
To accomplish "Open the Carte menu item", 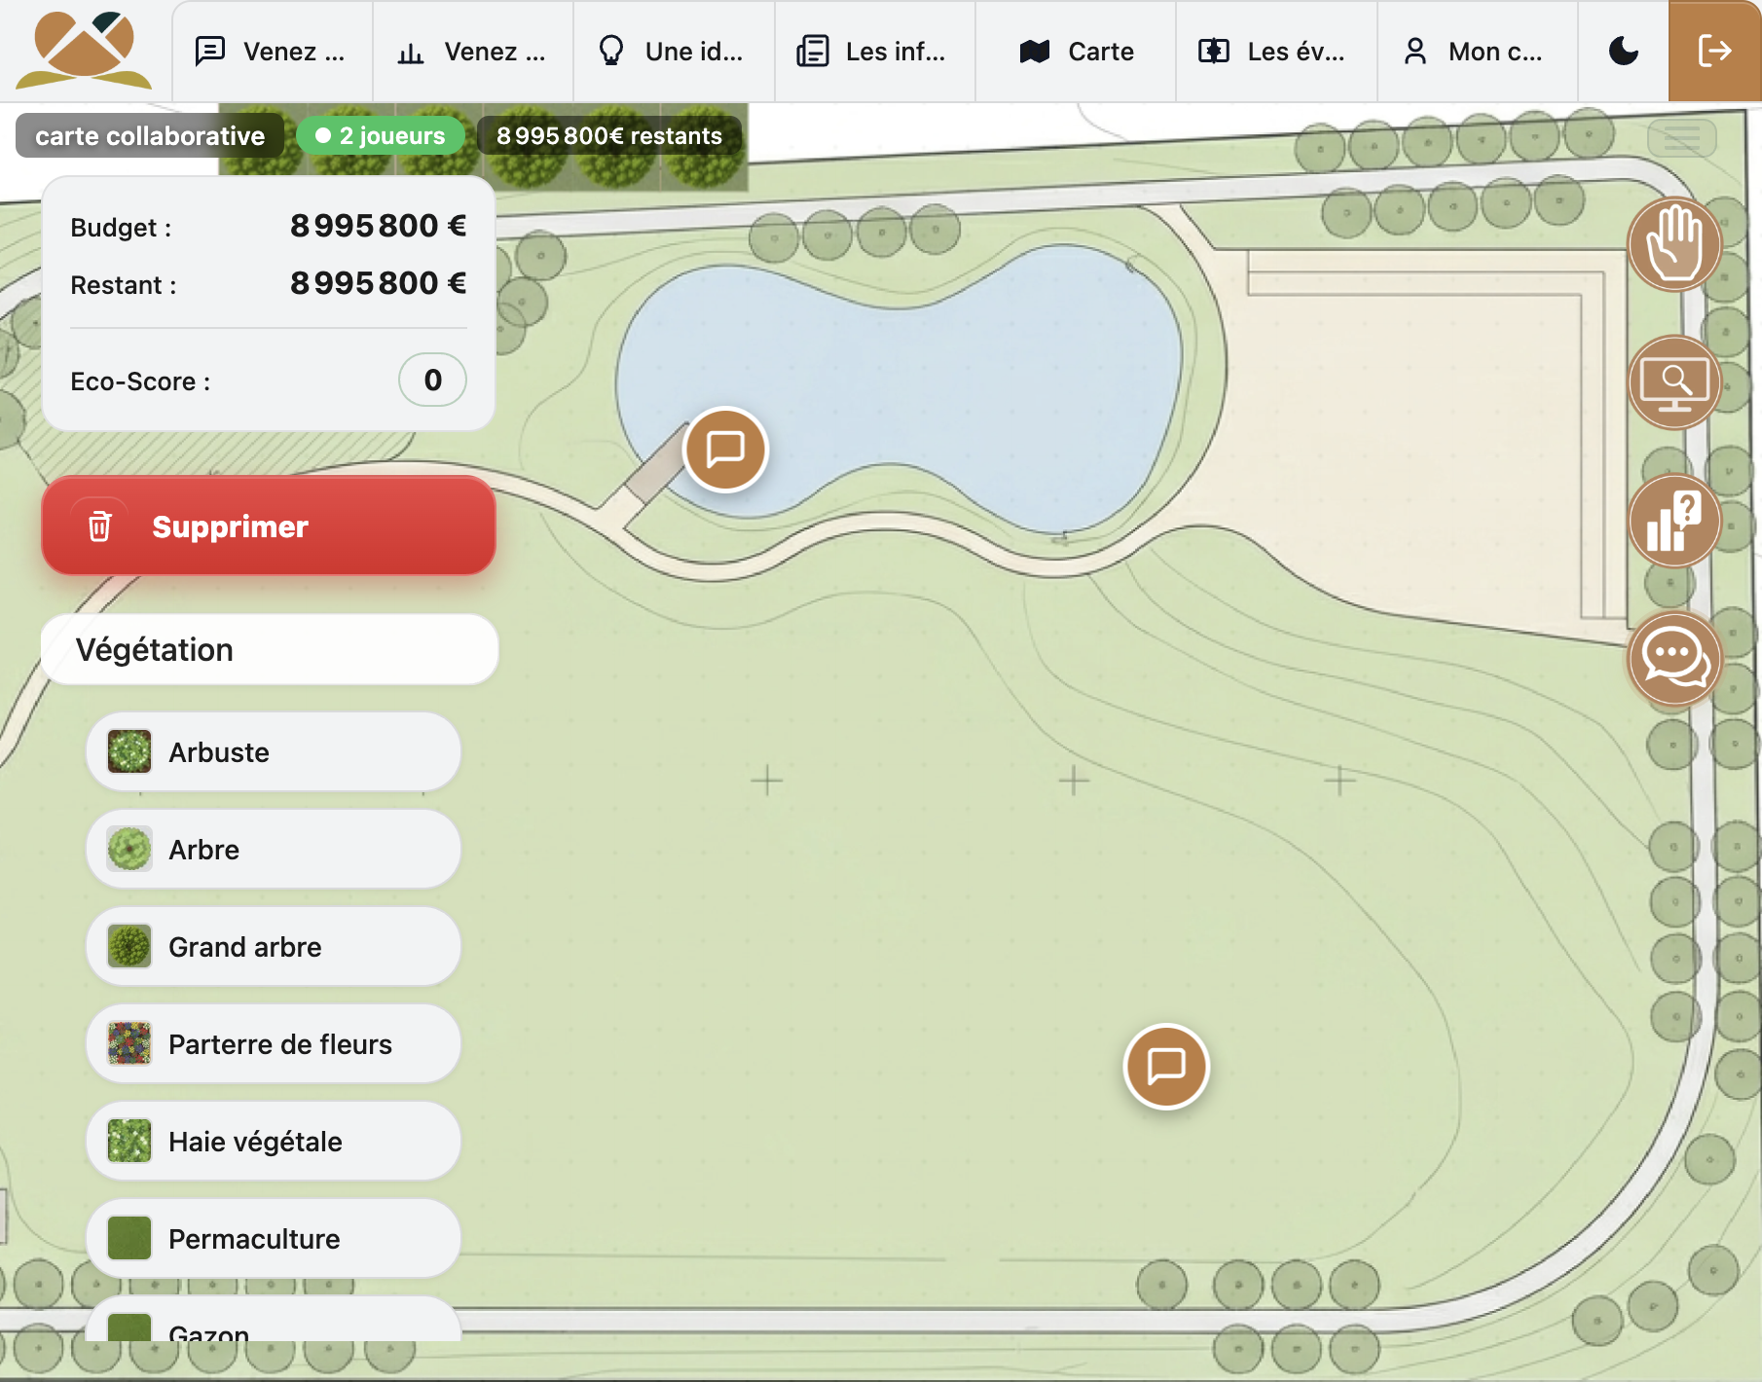I will pyautogui.click(x=1076, y=52).
